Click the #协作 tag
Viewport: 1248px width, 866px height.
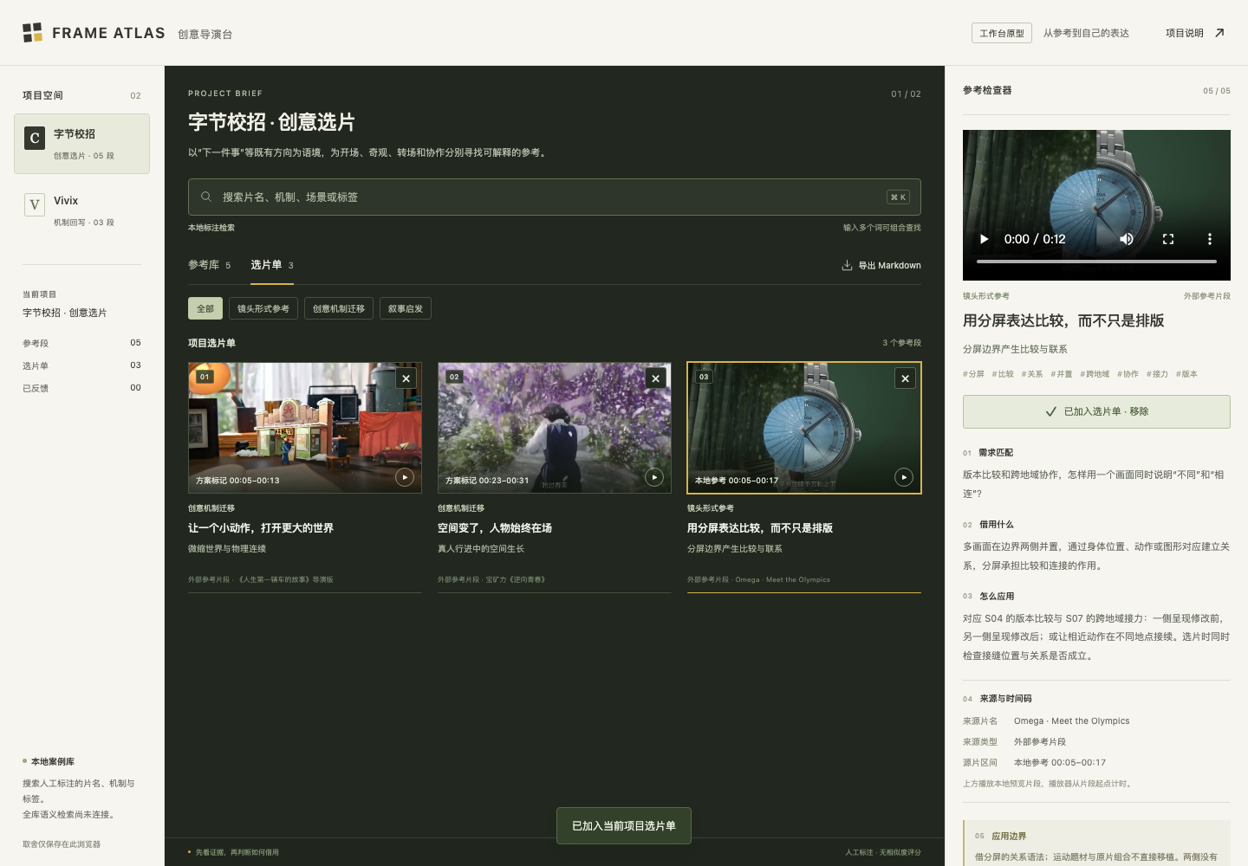point(1128,374)
